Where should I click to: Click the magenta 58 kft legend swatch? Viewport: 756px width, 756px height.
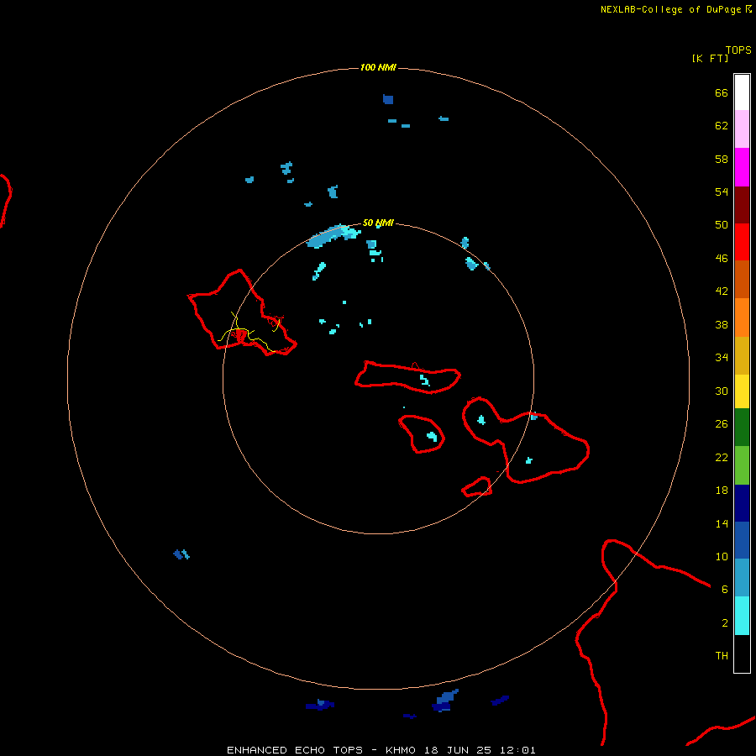(742, 167)
